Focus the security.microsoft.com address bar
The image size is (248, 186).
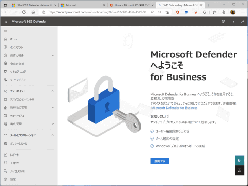point(98,12)
